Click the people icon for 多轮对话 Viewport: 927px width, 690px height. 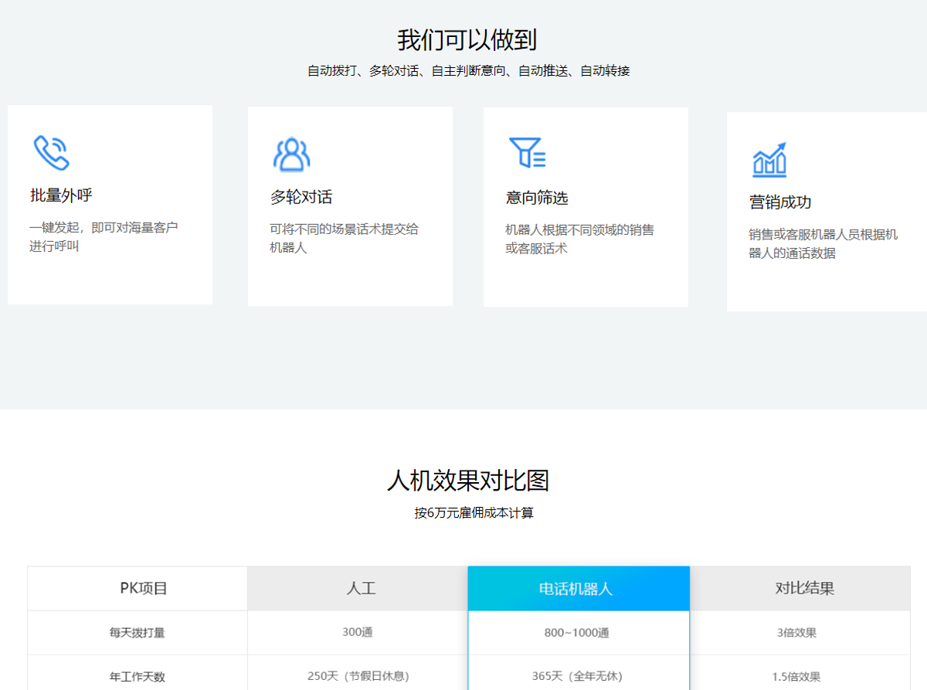pyautogui.click(x=291, y=154)
